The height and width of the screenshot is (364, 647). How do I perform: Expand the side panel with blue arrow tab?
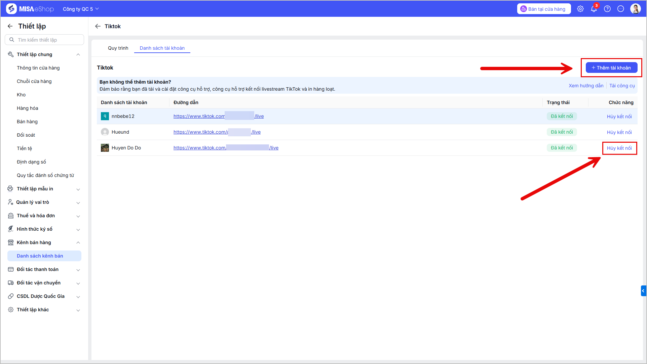point(644,291)
